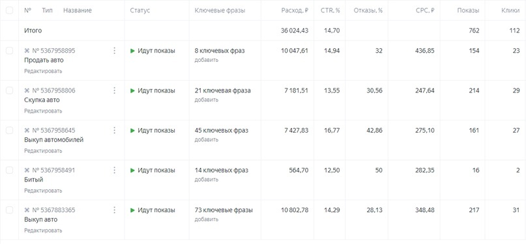Click Редактировать under Битый

pyautogui.click(x=43, y=191)
